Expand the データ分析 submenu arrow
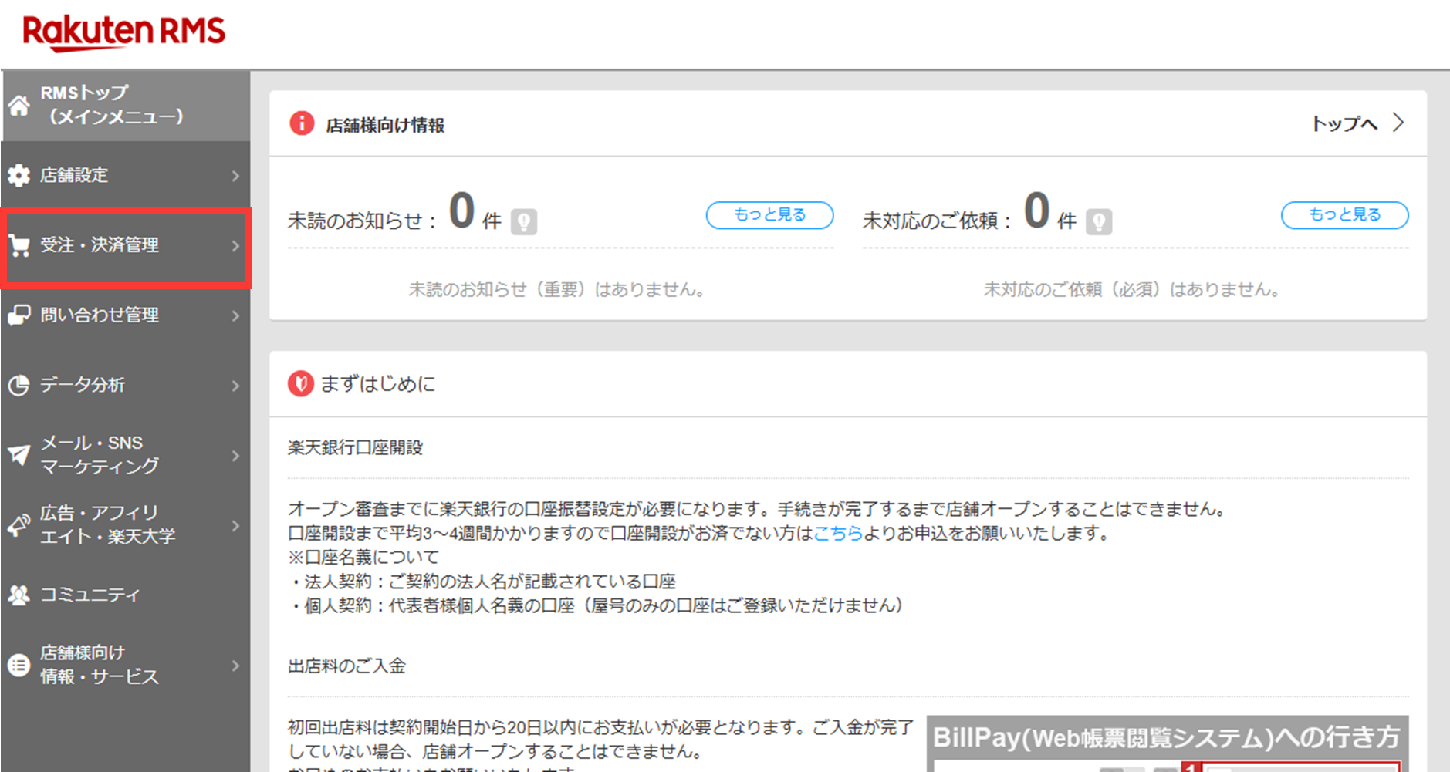The height and width of the screenshot is (772, 1450). tap(236, 386)
